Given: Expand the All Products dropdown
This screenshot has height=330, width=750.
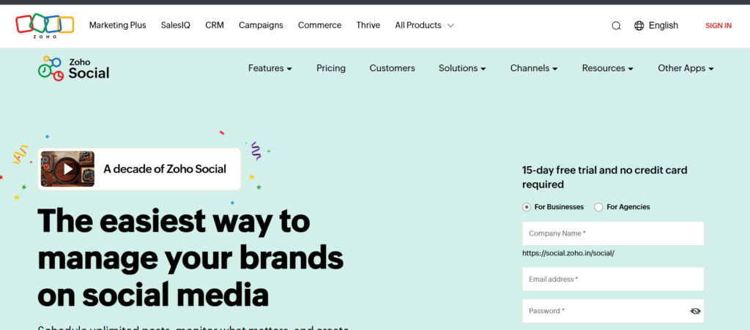Looking at the screenshot, I should 424,26.
